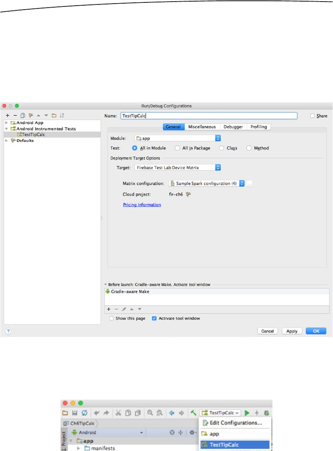The width and height of the screenshot is (333, 451).
Task: Remove selected configuration with minus icon
Action: (x=15, y=115)
